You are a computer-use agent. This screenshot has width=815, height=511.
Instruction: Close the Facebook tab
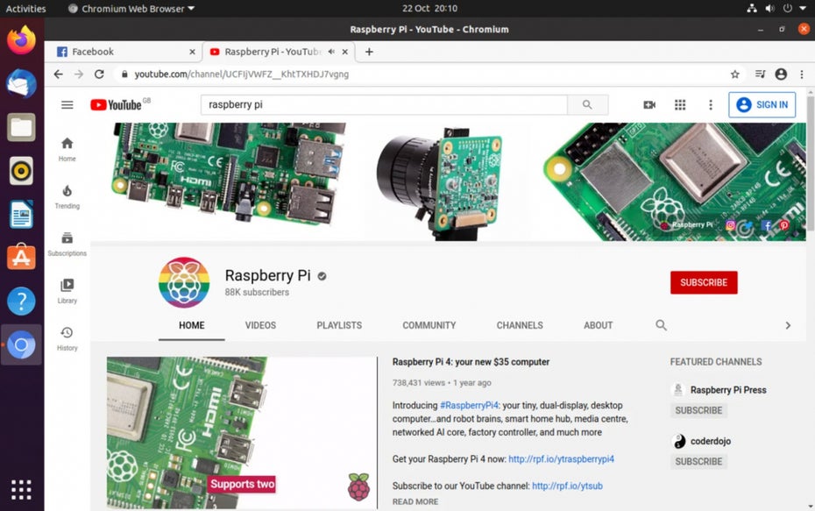pos(192,52)
